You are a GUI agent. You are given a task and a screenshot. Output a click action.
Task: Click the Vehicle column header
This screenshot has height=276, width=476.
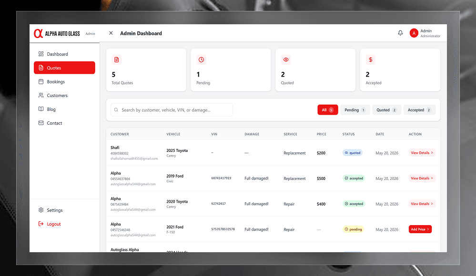(173, 134)
